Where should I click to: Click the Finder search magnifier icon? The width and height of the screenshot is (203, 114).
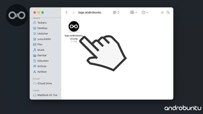tap(168, 12)
